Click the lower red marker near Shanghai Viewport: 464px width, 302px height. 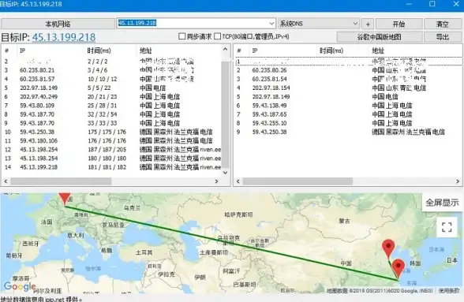click(x=399, y=269)
